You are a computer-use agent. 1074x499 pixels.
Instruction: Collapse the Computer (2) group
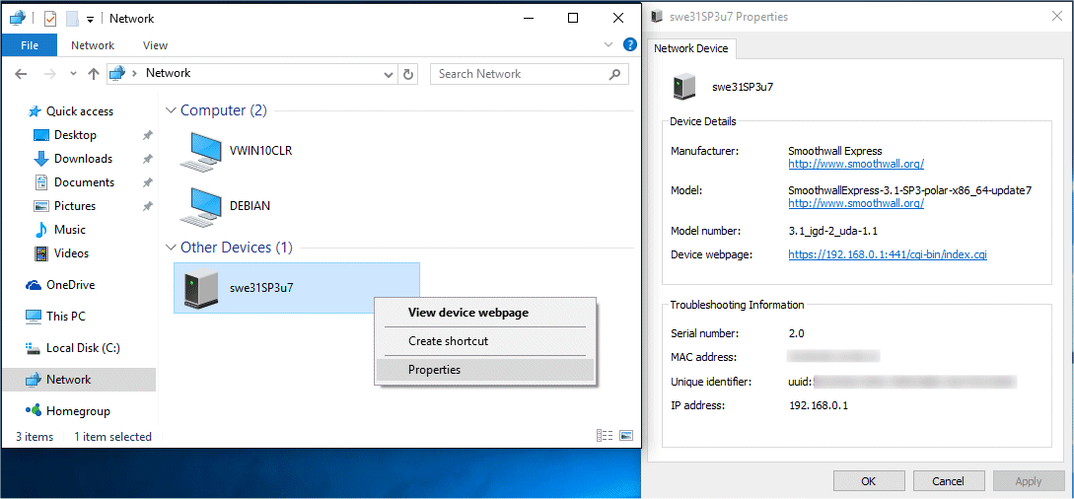(x=171, y=110)
